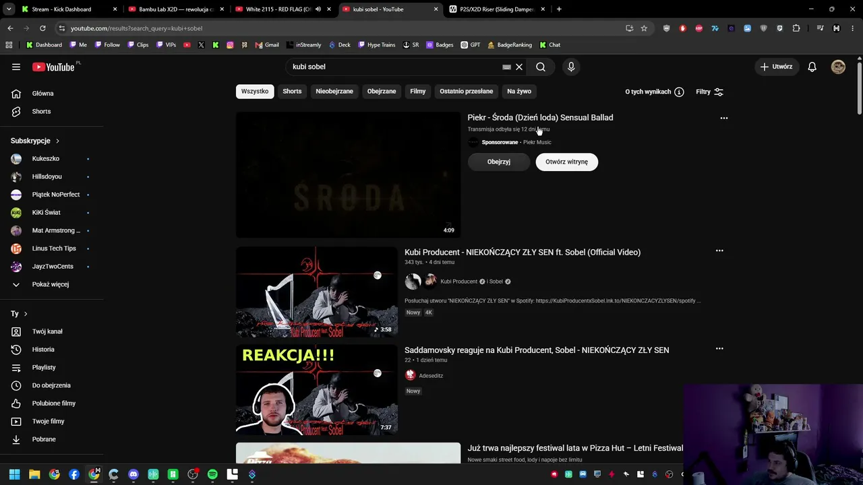Screen dimensions: 863x485
Task: Open the Adesedltz channel link
Action: pyautogui.click(x=431, y=376)
